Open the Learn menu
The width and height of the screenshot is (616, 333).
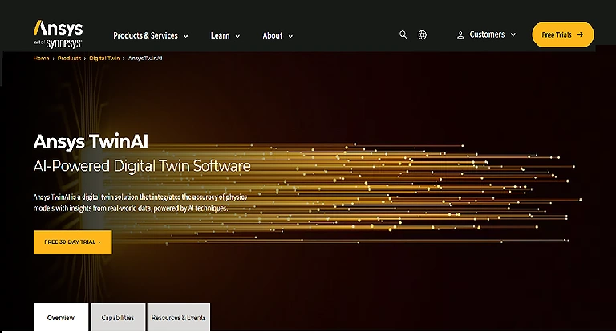tap(225, 35)
